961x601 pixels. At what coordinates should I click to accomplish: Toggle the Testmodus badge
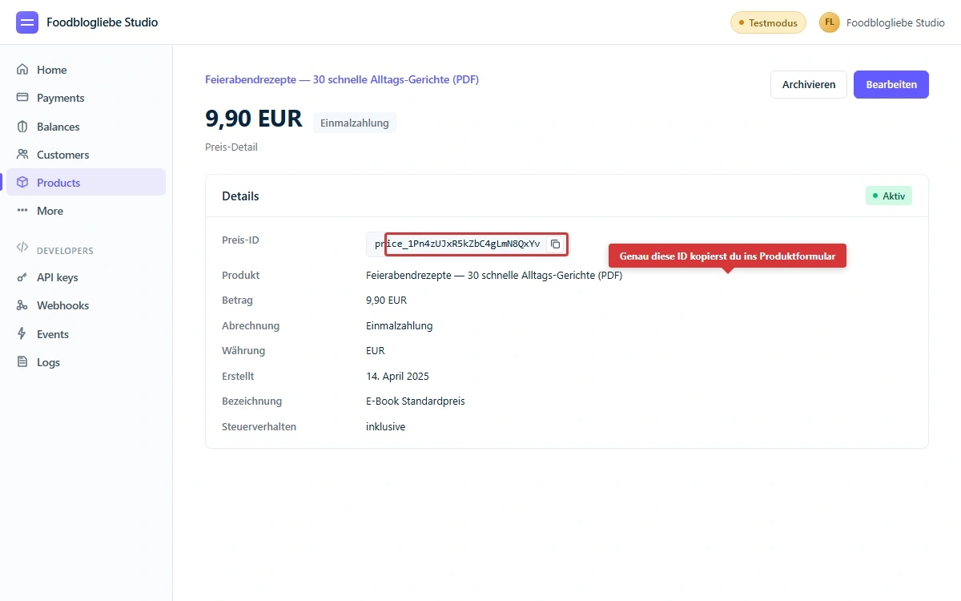coord(767,22)
